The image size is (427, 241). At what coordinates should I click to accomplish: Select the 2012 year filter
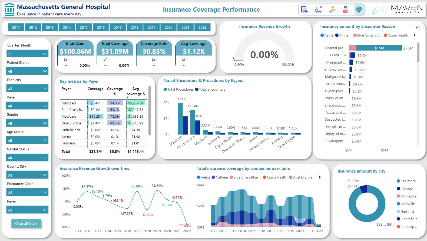pos(33,27)
